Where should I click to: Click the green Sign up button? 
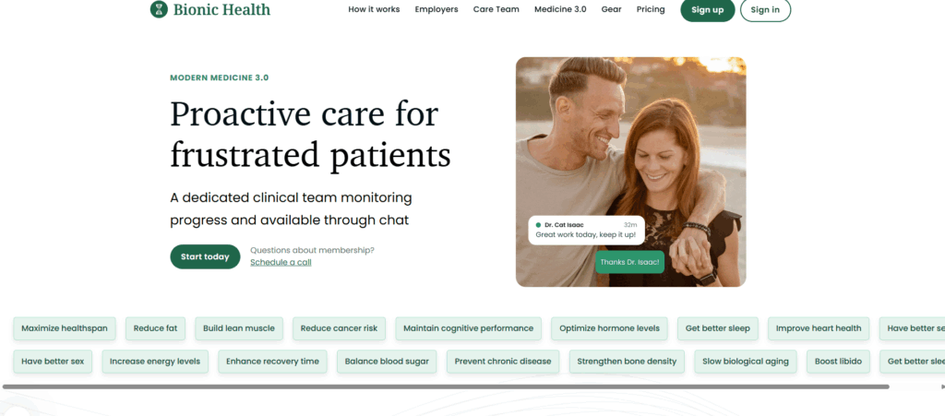tap(708, 9)
